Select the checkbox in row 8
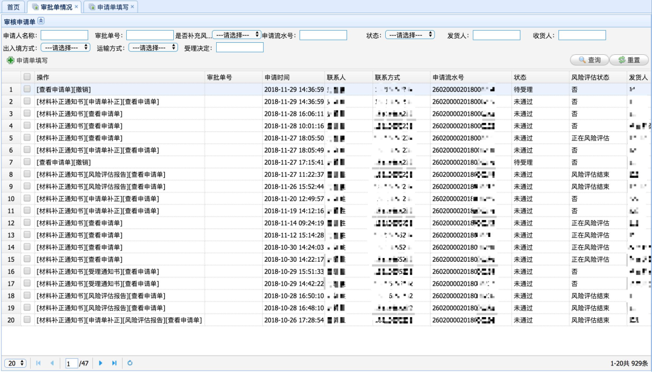Image resolution: width=652 pixels, height=372 pixels. (x=27, y=174)
